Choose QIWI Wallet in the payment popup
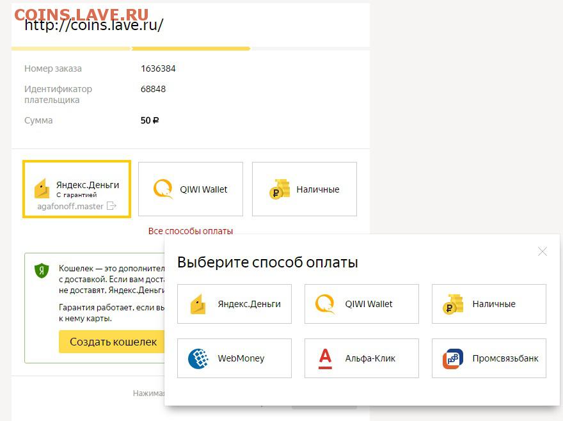The width and height of the screenshot is (563, 421). tap(361, 304)
